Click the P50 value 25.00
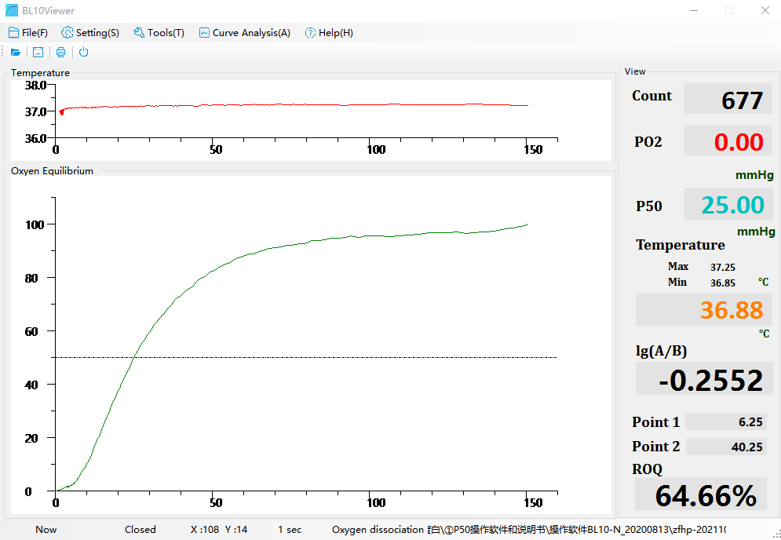Viewport: 781px width, 540px height. click(728, 204)
